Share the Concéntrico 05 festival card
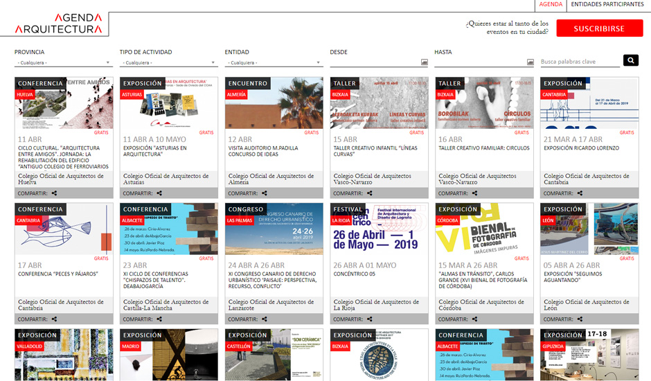This screenshot has width=651, height=381. pos(370,319)
